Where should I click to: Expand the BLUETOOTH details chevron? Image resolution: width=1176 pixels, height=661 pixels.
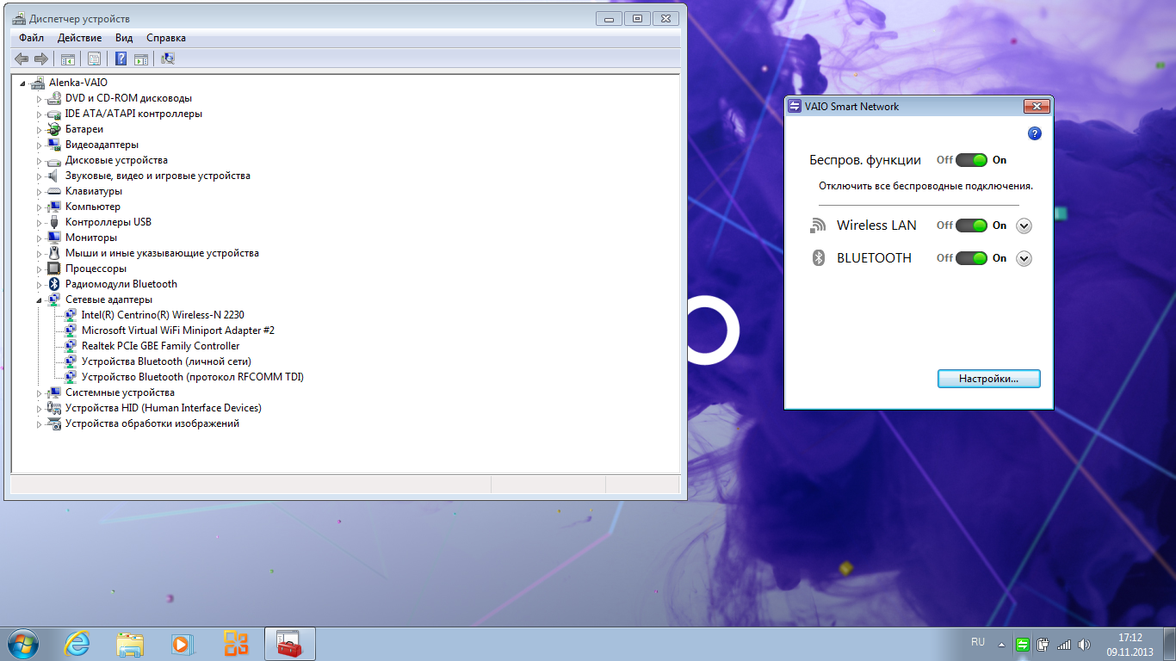tap(1024, 258)
